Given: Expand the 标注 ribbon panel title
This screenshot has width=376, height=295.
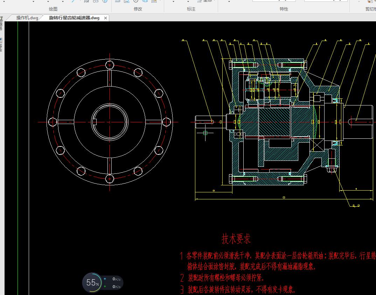Looking at the screenshot, I should pyautogui.click(x=191, y=9).
